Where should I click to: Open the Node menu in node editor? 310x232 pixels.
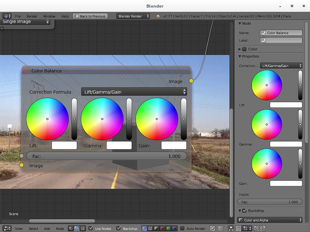(60, 228)
